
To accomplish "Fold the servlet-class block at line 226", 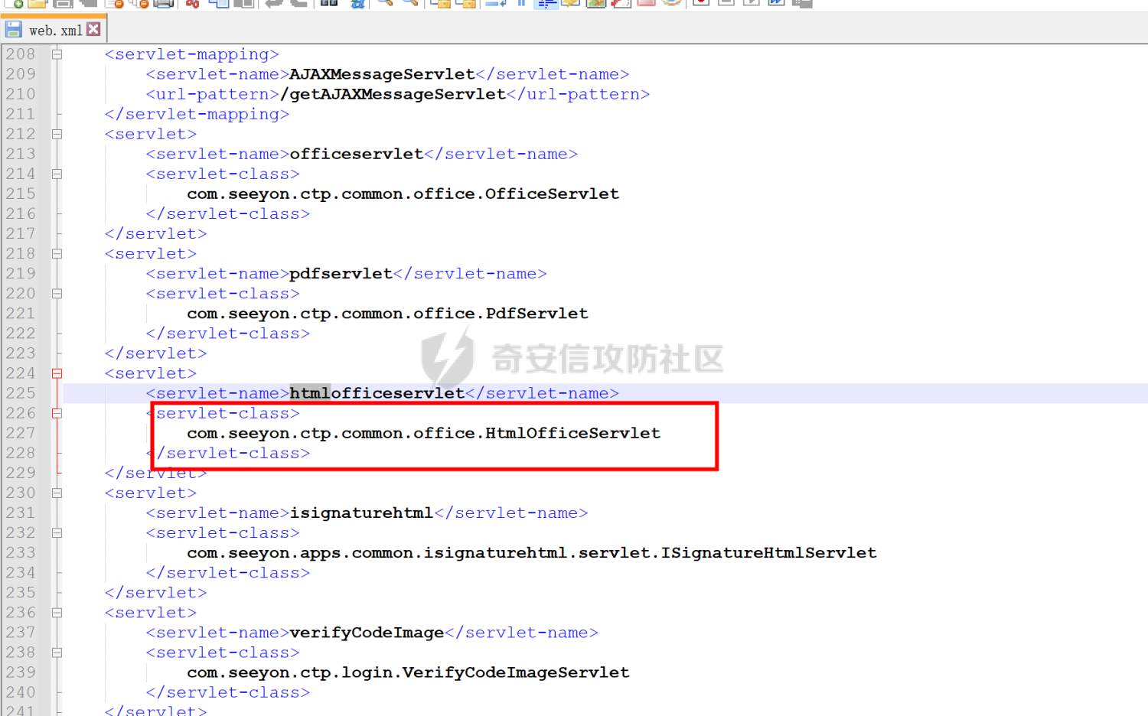I will (x=57, y=413).
